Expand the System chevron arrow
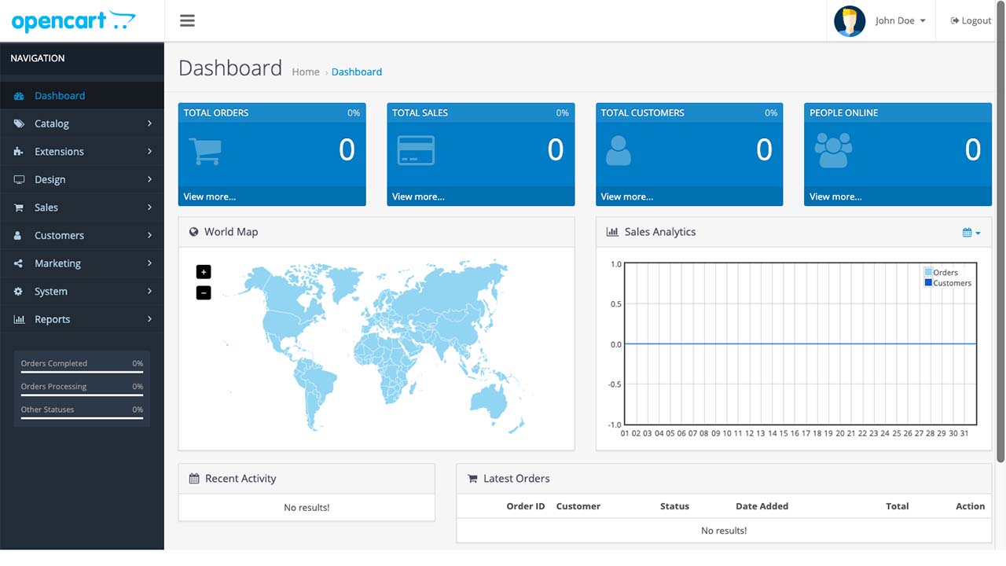Image resolution: width=1006 pixels, height=566 pixels. pos(149,292)
